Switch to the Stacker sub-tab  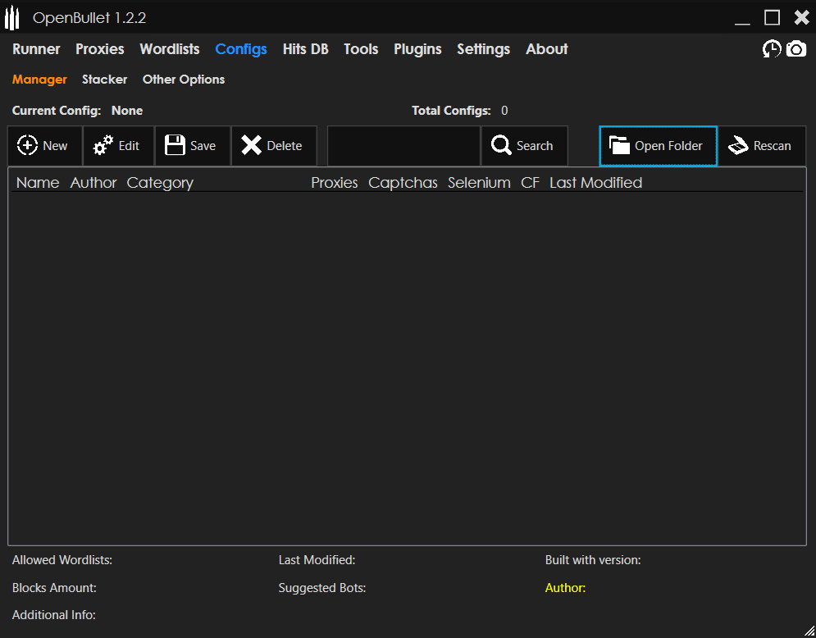pyautogui.click(x=105, y=79)
